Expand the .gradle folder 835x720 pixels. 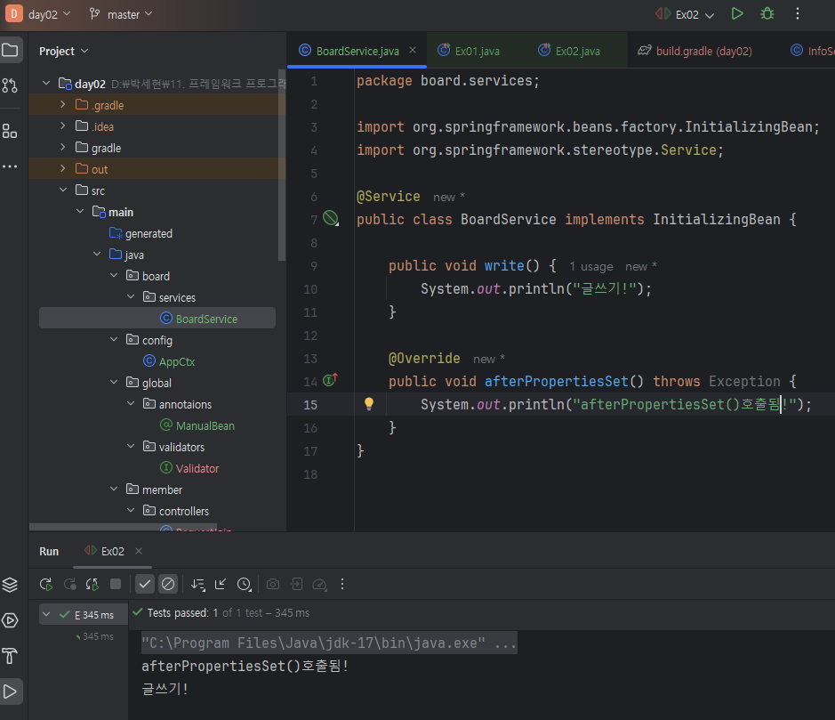point(63,105)
